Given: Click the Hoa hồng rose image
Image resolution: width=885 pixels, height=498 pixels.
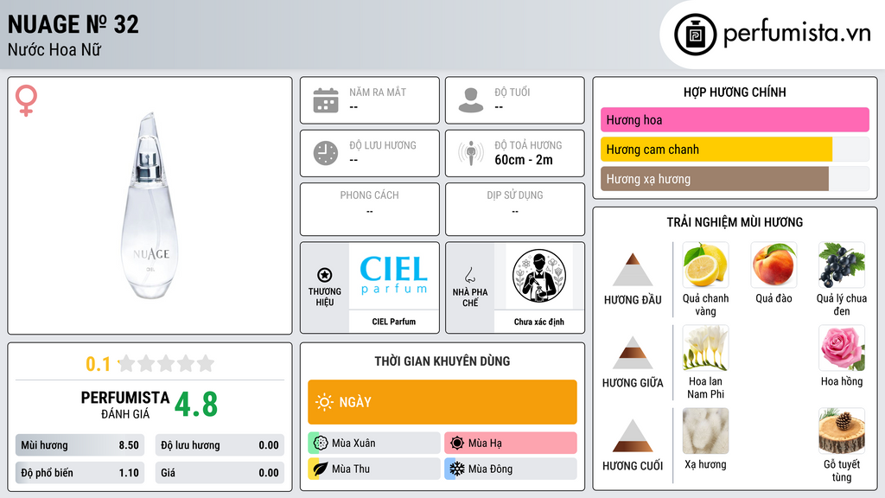Looking at the screenshot, I should [x=842, y=348].
